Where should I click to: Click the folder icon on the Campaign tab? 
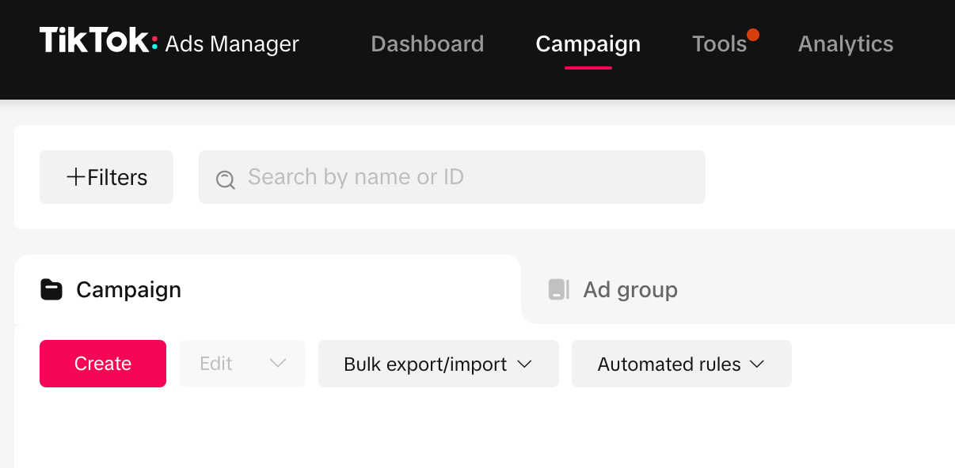[x=51, y=289]
